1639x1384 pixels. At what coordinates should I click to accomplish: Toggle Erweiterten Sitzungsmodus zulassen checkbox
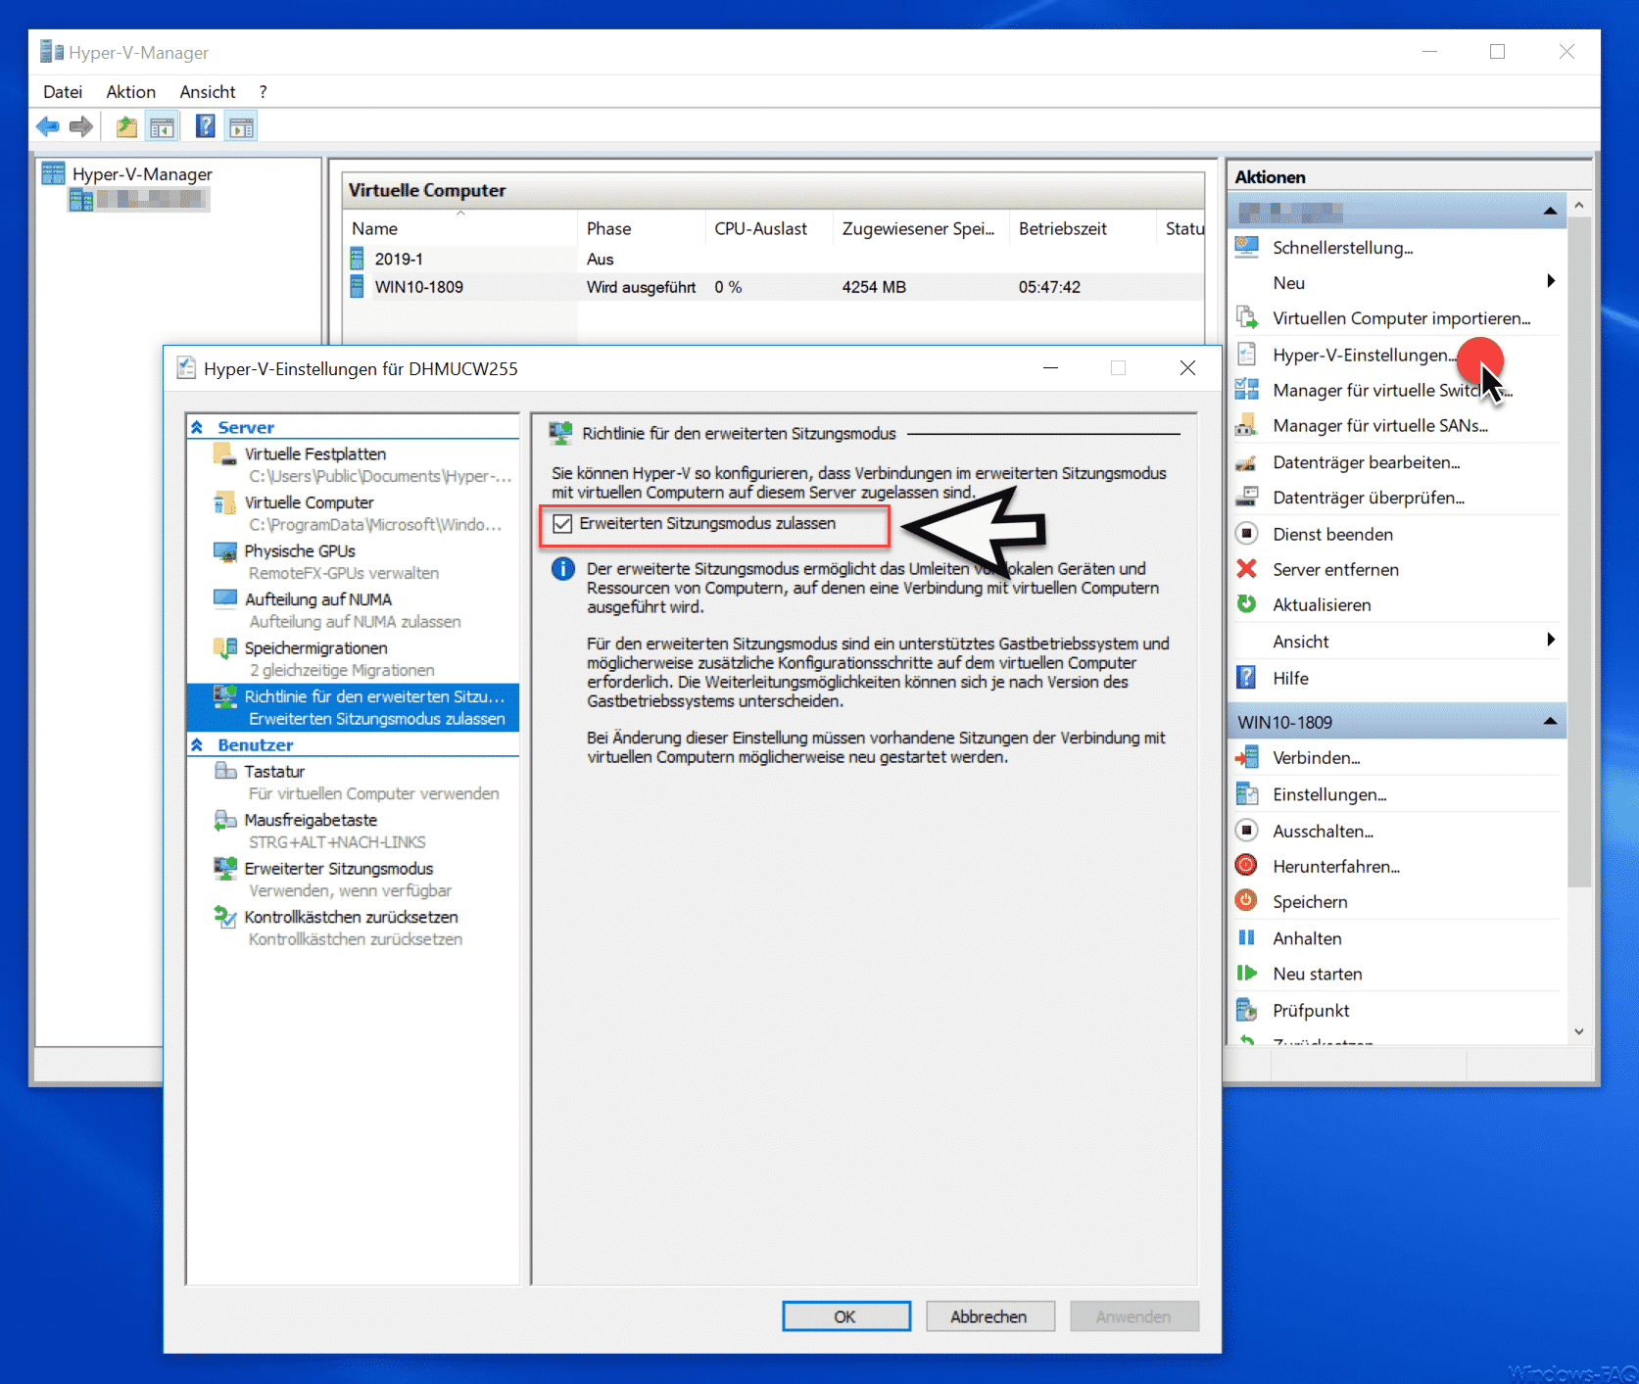[562, 524]
